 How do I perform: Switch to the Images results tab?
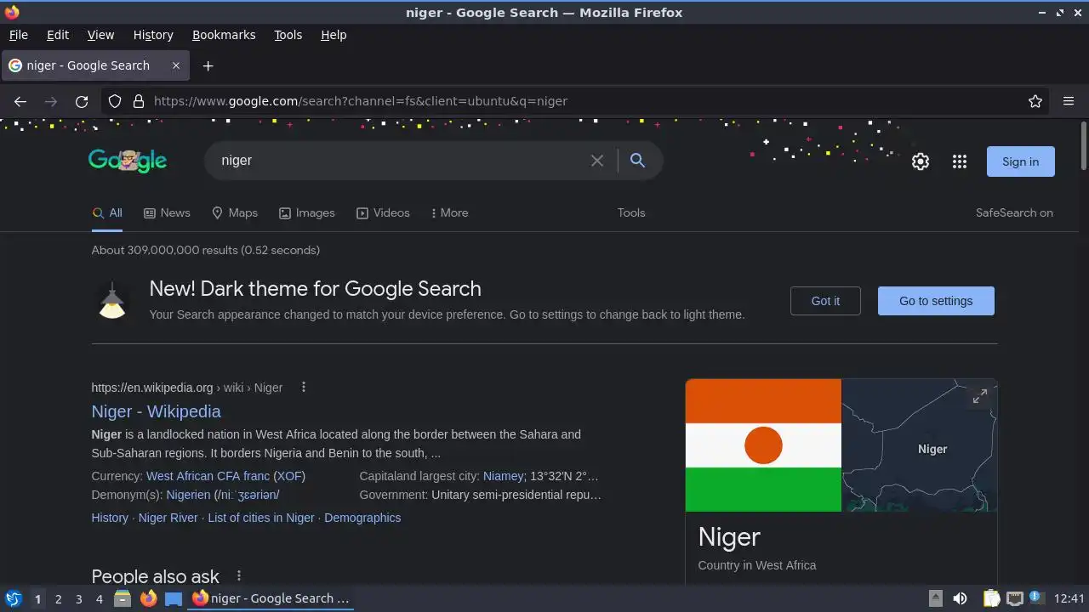[x=307, y=212]
